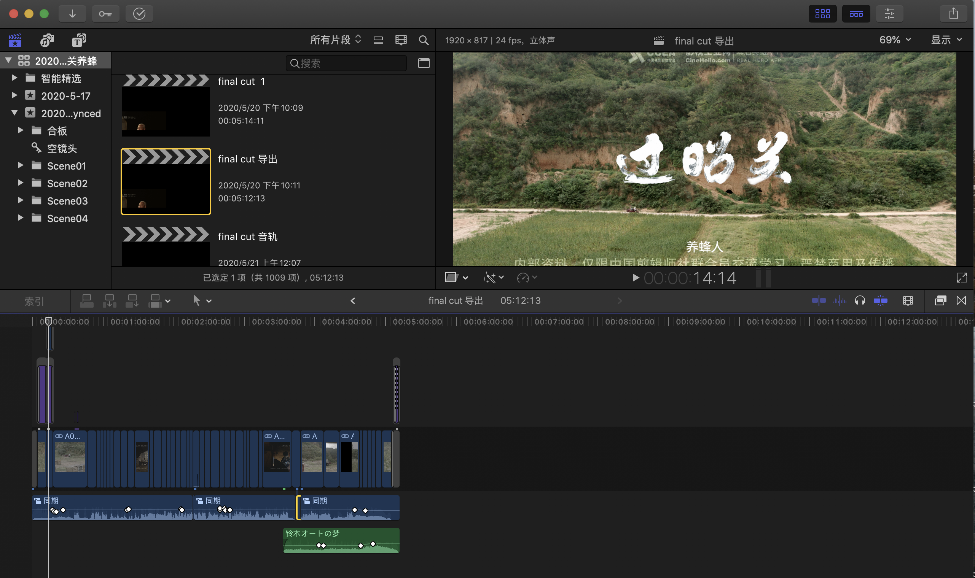This screenshot has height=578, width=975.
Task: Open the Photos and Audio sidebar
Action: point(47,40)
